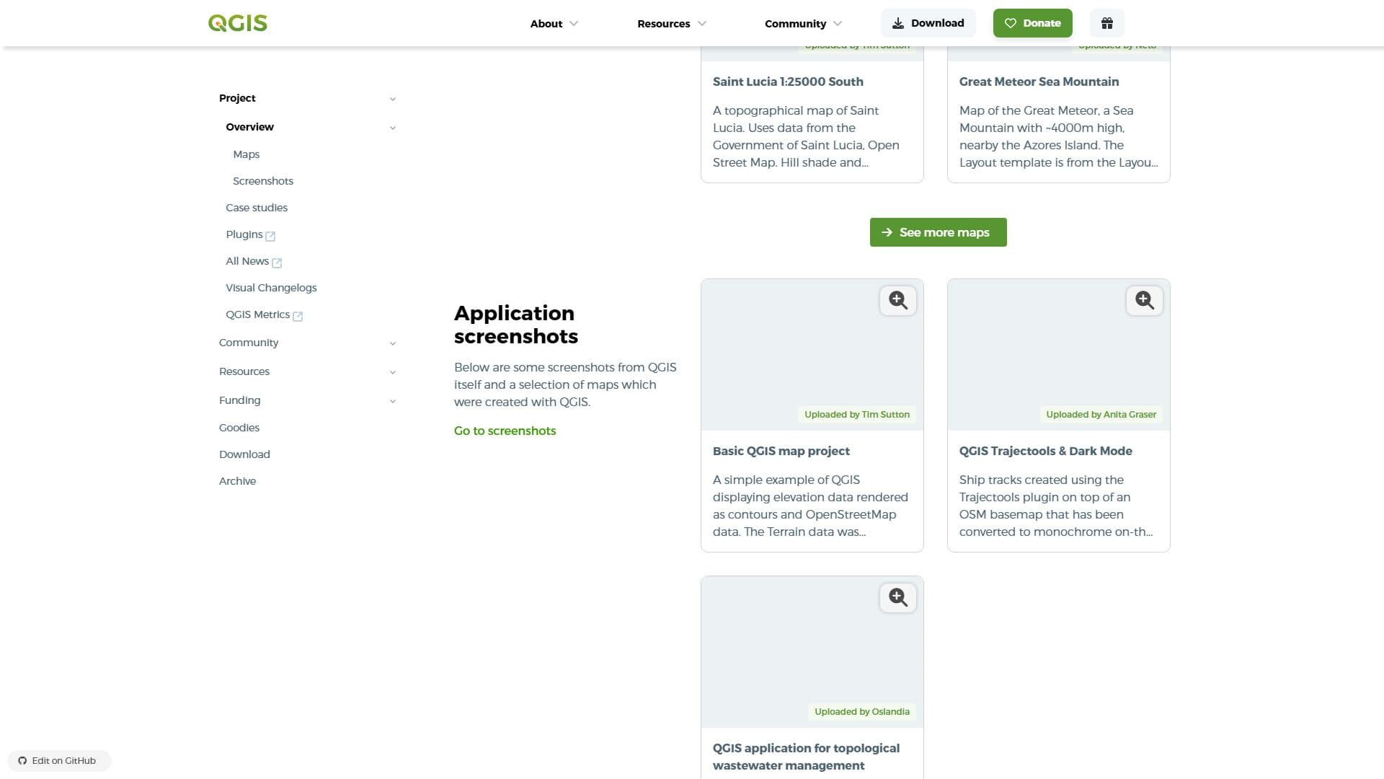Click the Saint Lucia 1:25000 South title
Image resolution: width=1384 pixels, height=779 pixels.
788,82
